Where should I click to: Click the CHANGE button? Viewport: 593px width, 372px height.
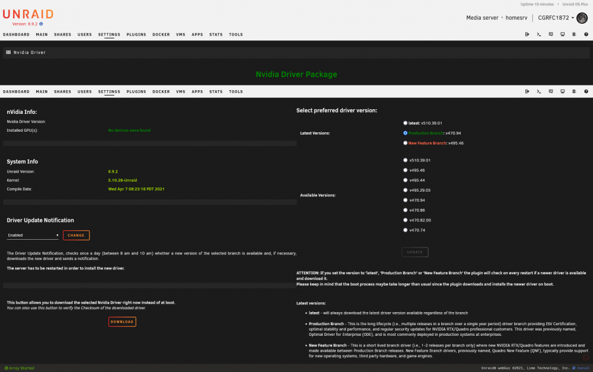(76, 236)
